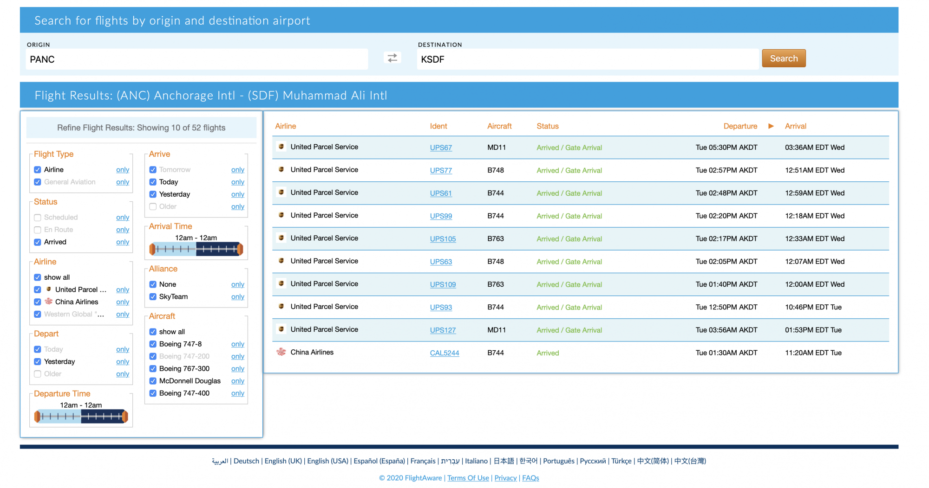Screen dimensions: 929x488
Task: Uncheck United Parcel airline checkbox
Action: click(x=38, y=289)
